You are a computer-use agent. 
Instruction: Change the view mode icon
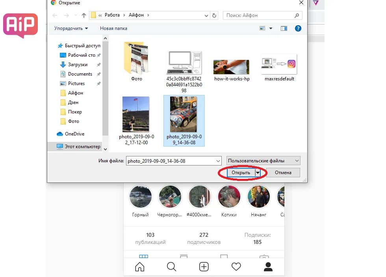pos(262,28)
